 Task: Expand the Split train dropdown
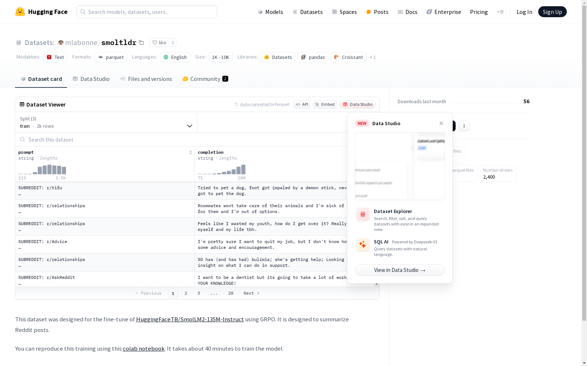(x=106, y=122)
